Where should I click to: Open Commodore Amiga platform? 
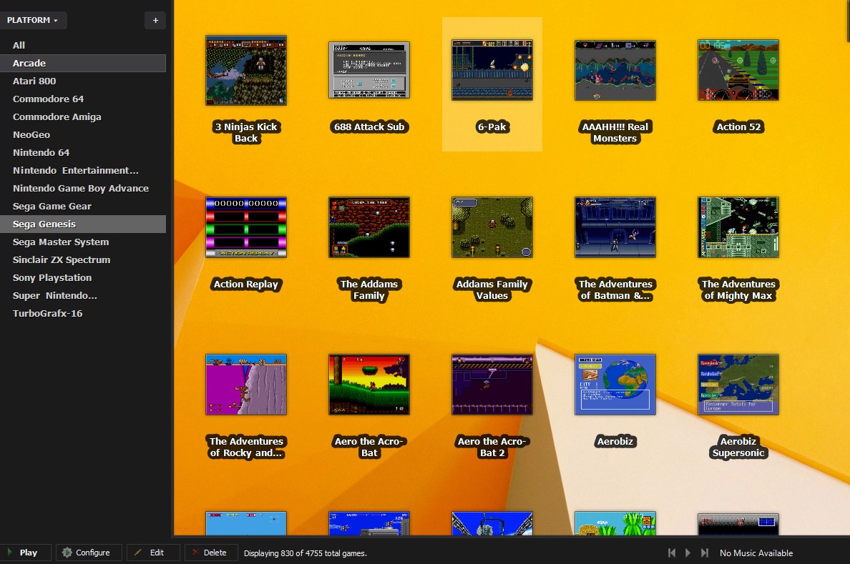click(57, 117)
